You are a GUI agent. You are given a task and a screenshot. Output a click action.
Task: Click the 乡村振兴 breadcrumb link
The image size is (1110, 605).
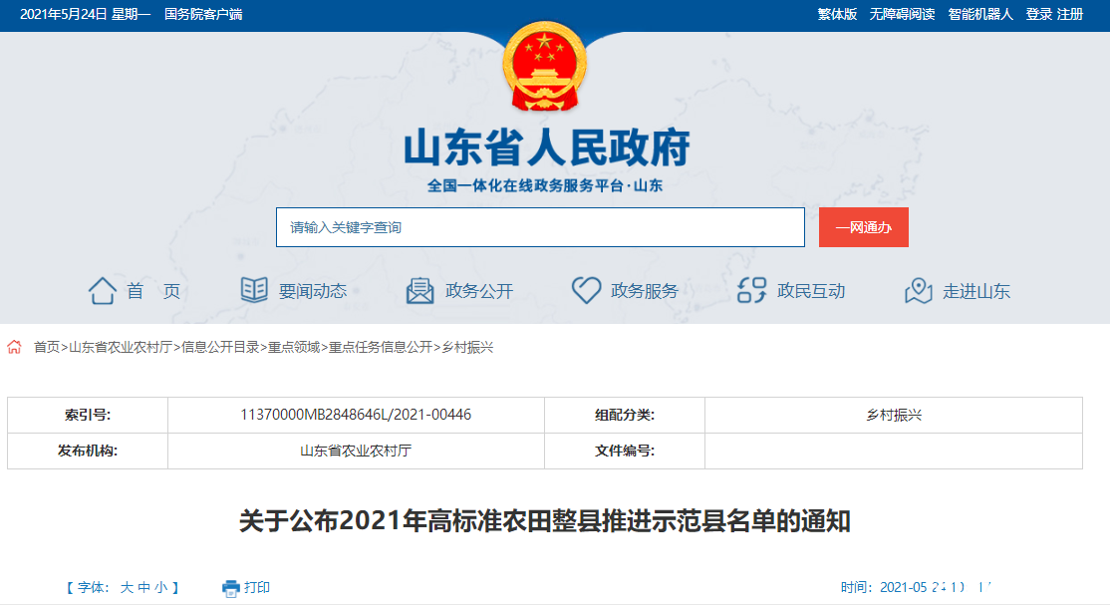pos(467,347)
